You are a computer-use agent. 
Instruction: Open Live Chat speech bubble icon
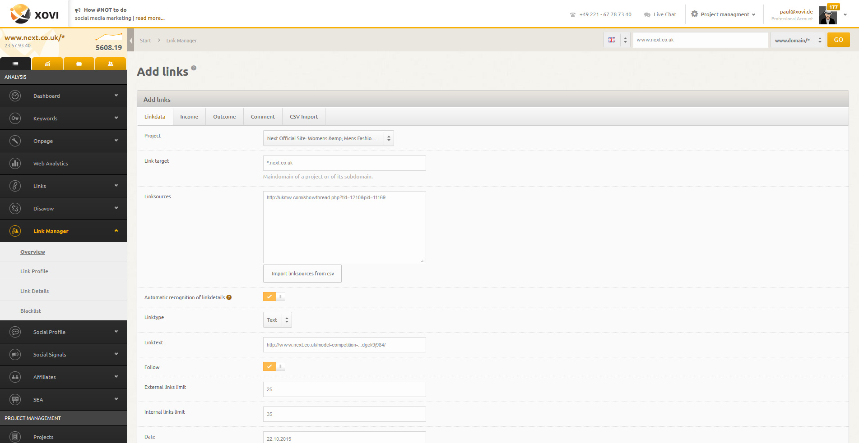pyautogui.click(x=647, y=15)
